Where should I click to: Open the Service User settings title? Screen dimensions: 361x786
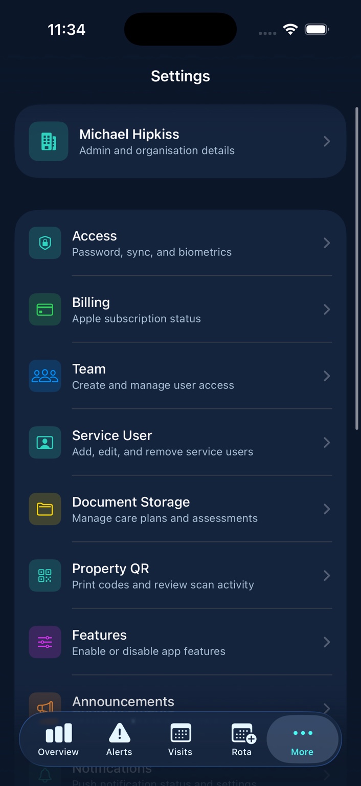point(112,435)
